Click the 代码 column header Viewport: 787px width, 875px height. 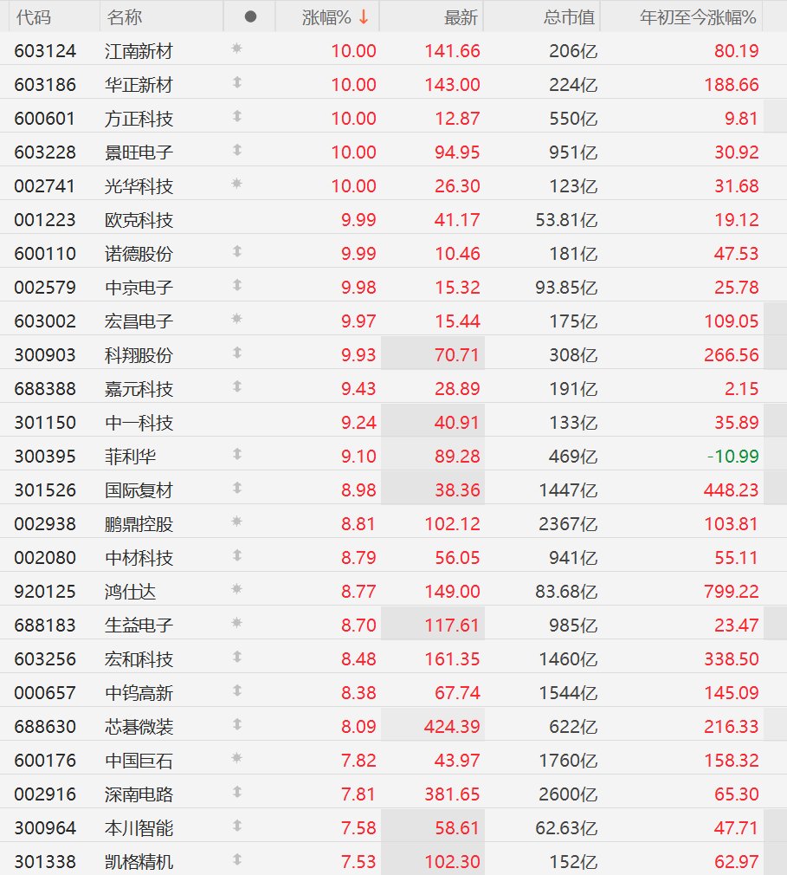tap(34, 17)
